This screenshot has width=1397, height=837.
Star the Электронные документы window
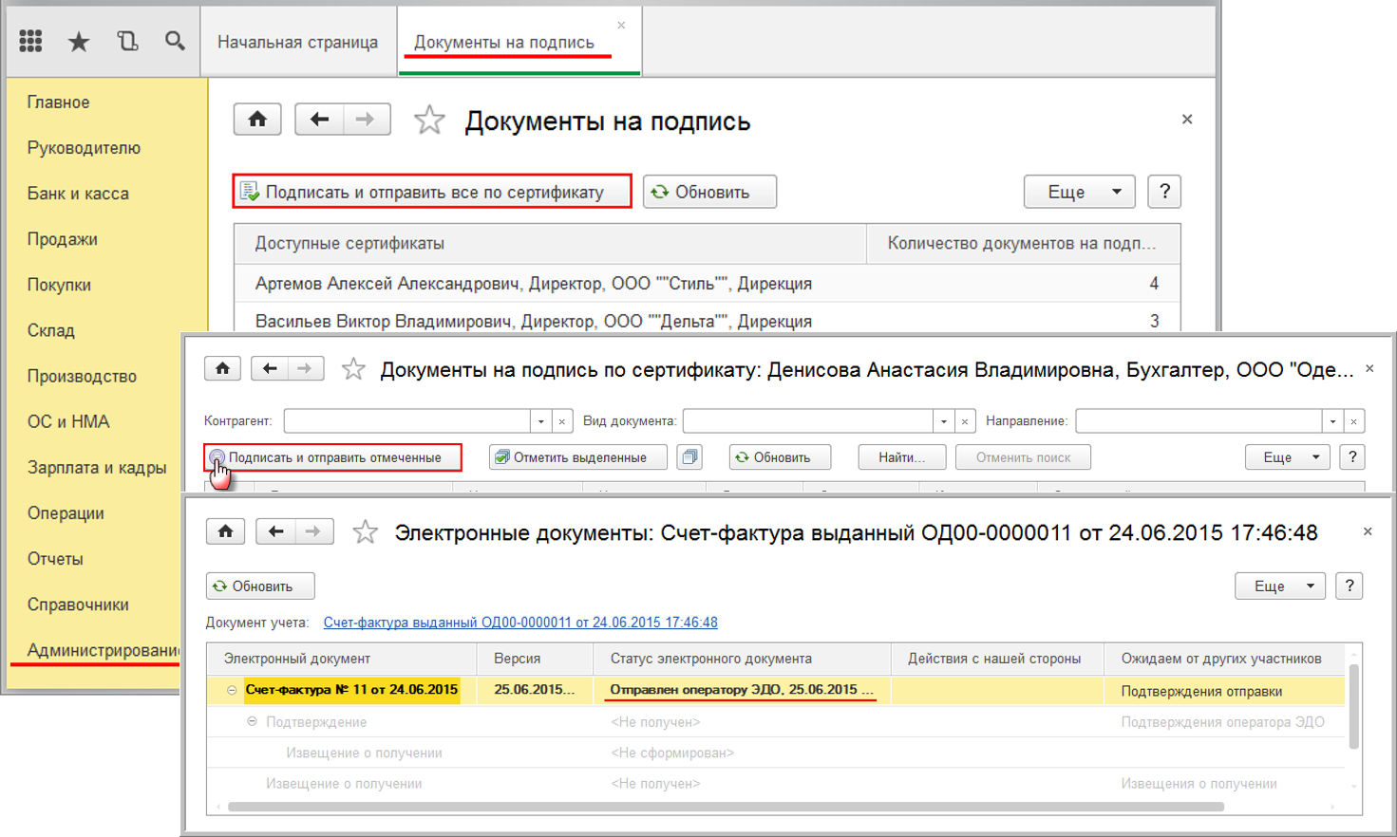[x=365, y=532]
